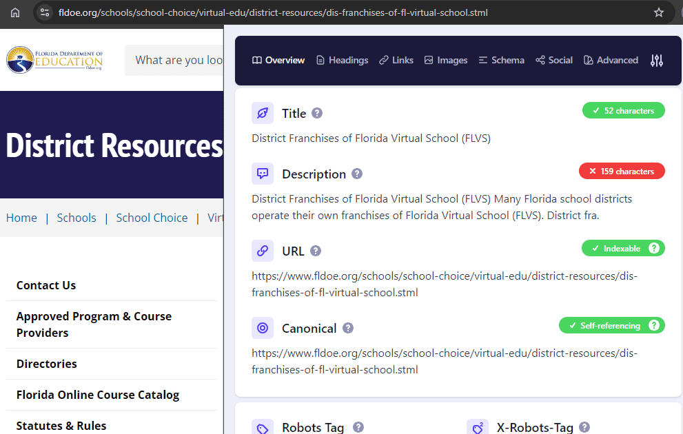Click the help icon beside Robots Tag
683x434 pixels.
[358, 427]
